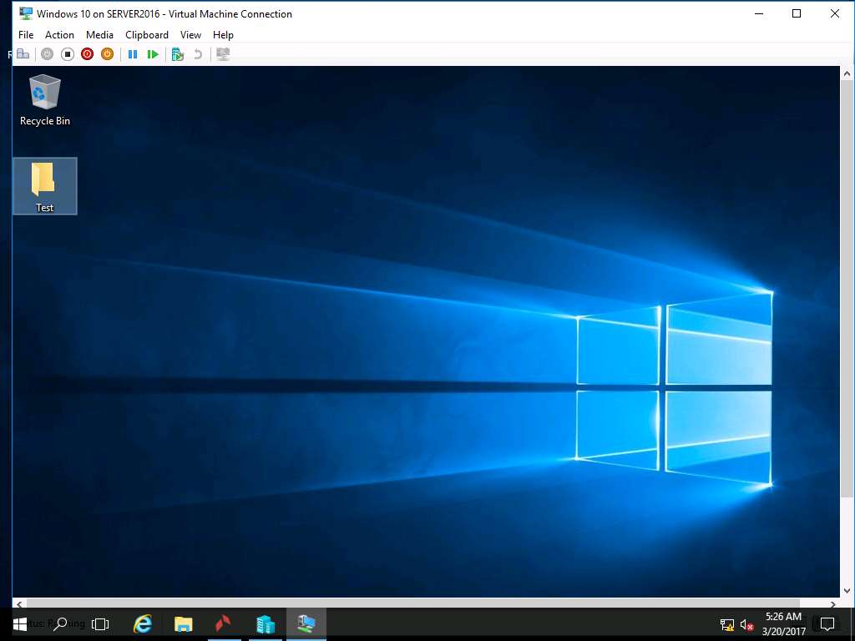This screenshot has height=641, width=855.
Task: Shut down the VM using the red power icon
Action: click(87, 54)
